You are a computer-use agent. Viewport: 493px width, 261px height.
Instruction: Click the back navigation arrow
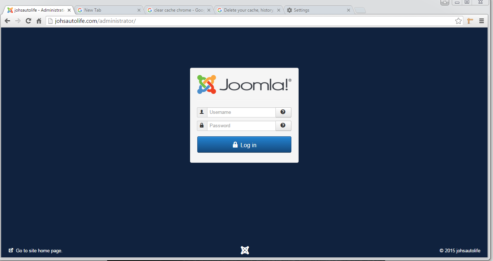(7, 21)
